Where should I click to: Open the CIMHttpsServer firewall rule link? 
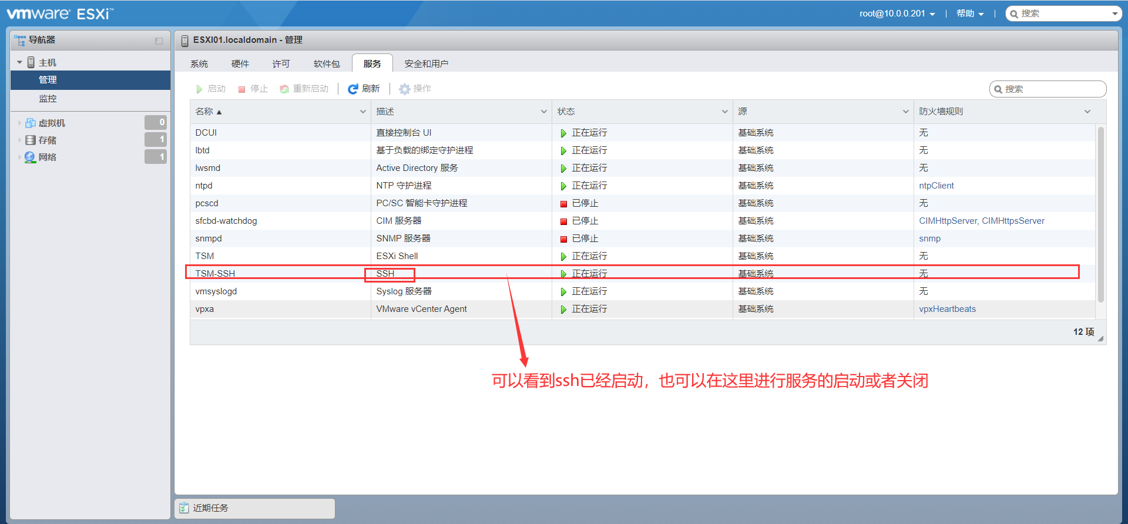tap(1013, 221)
